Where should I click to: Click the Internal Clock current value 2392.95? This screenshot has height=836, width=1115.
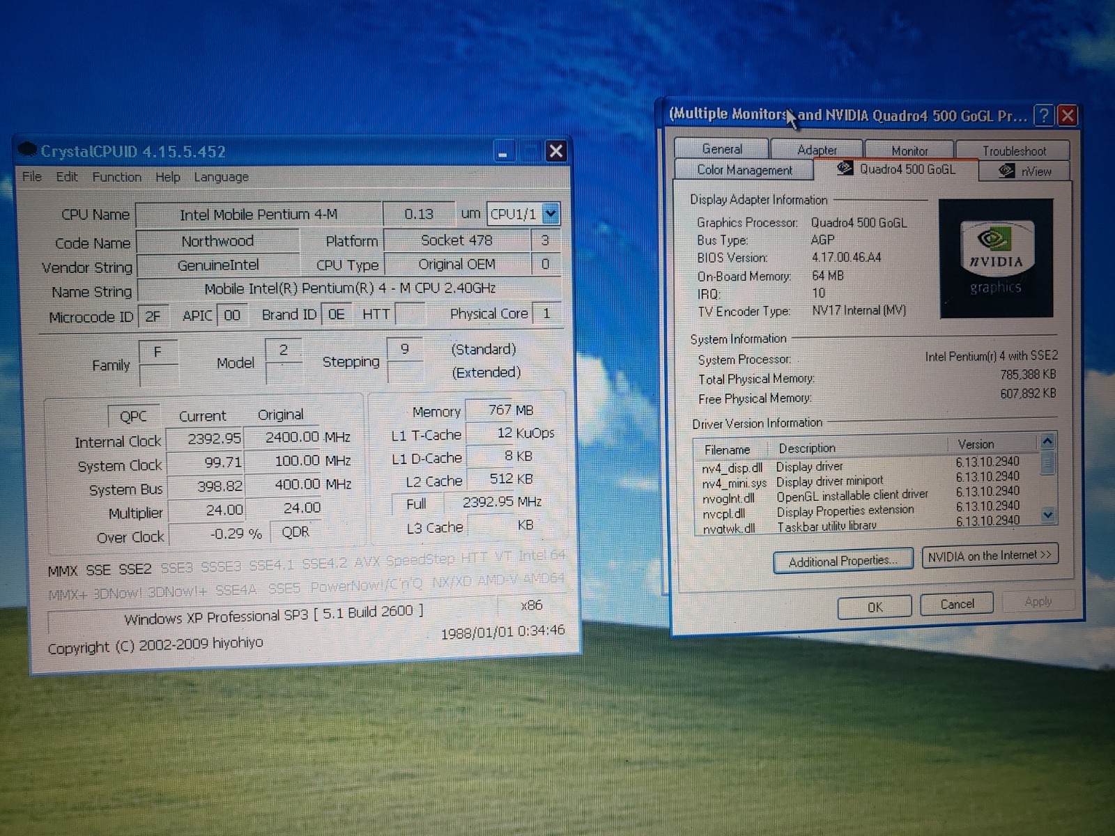tap(206, 439)
